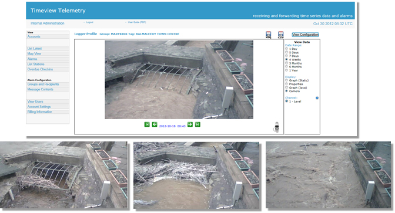The height and width of the screenshot is (213, 395).
Task: Open the blocked-grate flood photo thumbnail
Action: tap(196, 175)
